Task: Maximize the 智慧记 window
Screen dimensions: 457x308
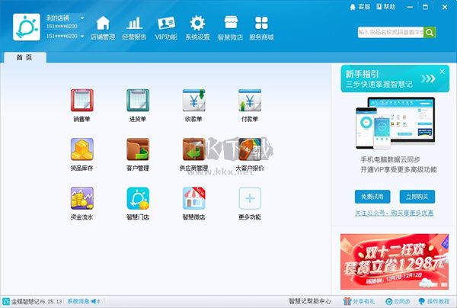Action: 425,7
